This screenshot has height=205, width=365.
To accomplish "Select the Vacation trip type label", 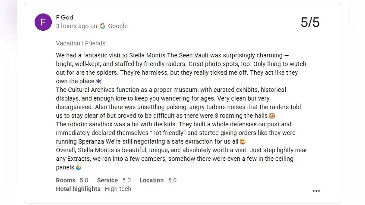I will 68,43.
